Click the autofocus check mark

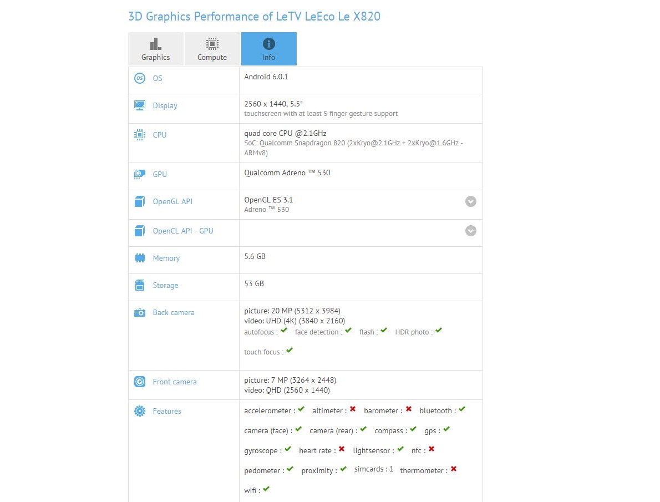pos(284,330)
